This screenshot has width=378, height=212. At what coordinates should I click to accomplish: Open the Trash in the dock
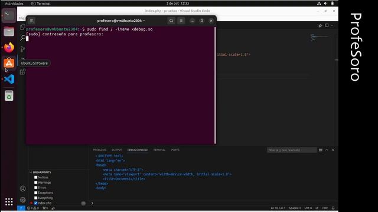[x=9, y=95]
